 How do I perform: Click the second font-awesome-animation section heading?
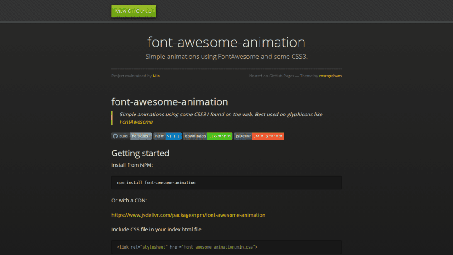(170, 101)
